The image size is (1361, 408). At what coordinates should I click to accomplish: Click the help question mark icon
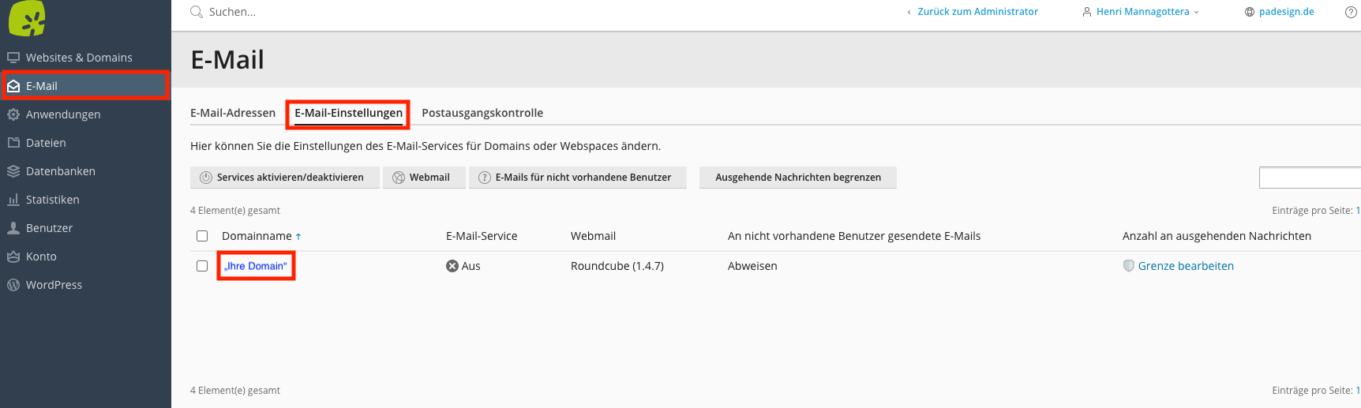pyautogui.click(x=1351, y=12)
